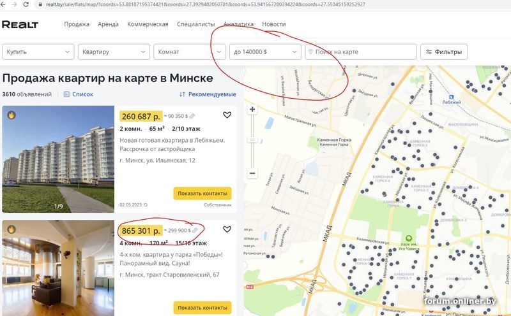This screenshot has height=316, width=511.
Task: Click the 865 301 р. price
Action: (141, 231)
